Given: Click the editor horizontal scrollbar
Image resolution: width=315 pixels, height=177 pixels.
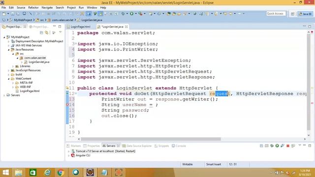Looking at the screenshot, I should coord(151,139).
